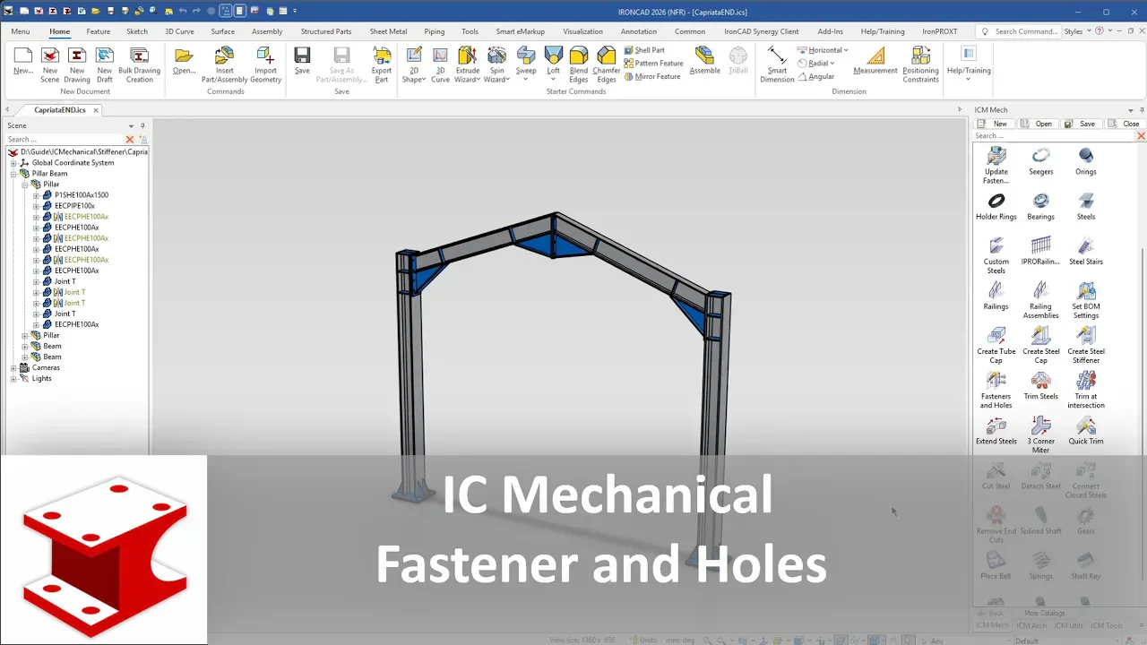Select EECPIPE100x in scene tree
The width and height of the screenshot is (1147, 645).
(x=74, y=206)
